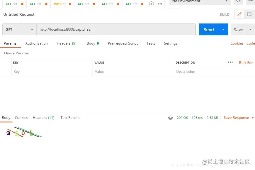This screenshot has height=170, width=255.
Task: Switch to the Authorization tab
Action: point(36,43)
